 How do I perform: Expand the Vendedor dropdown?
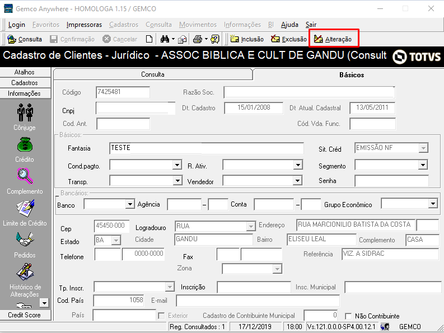297,180
